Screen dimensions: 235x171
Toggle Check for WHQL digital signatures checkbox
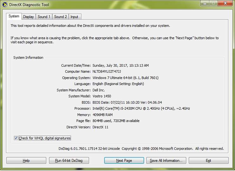point(16,138)
